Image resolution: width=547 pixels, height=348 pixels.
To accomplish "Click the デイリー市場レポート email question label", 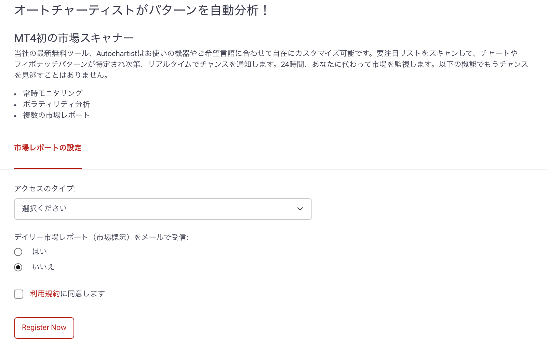I will pyautogui.click(x=101, y=237).
